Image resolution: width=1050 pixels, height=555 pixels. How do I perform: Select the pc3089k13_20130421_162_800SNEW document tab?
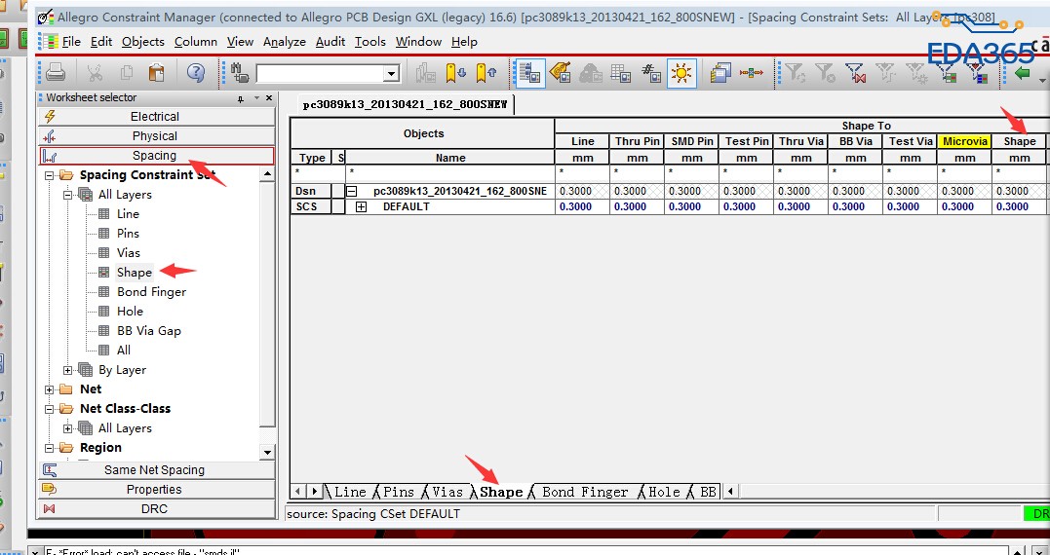[406, 105]
